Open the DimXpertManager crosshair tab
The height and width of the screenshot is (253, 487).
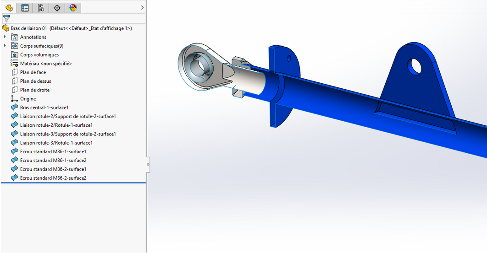57,8
